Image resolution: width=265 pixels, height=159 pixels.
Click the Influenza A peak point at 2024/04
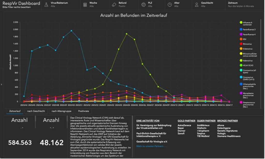pyautogui.click(x=127, y=34)
